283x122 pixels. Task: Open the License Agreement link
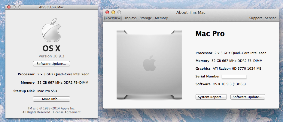coord(67,112)
